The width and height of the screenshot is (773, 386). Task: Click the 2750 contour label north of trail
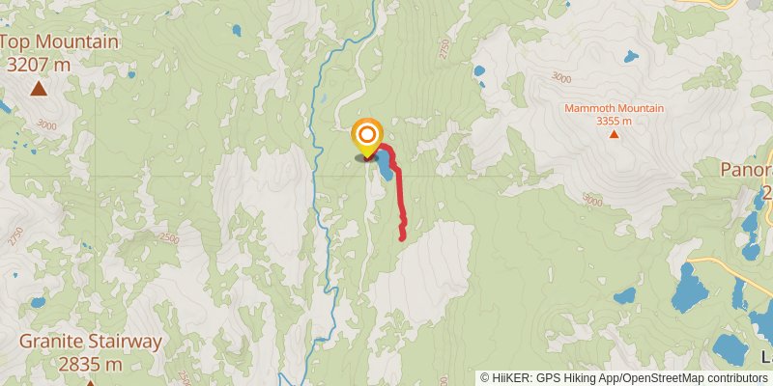click(444, 49)
